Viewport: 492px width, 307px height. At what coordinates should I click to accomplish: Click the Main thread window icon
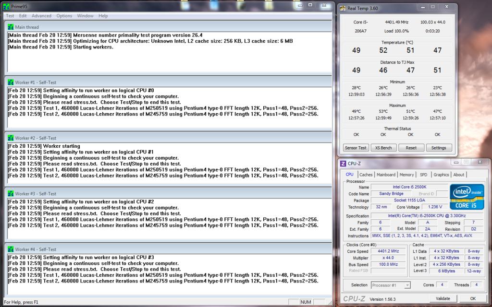coord(11,27)
